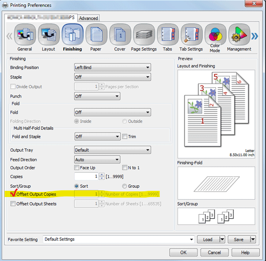Open the General settings icon
This screenshot has height=261, width=266.
point(25,35)
